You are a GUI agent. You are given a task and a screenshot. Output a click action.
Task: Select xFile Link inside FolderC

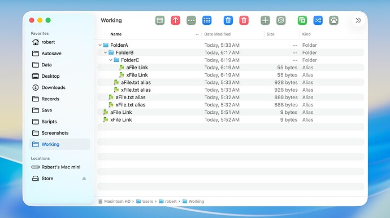coord(231,75)
